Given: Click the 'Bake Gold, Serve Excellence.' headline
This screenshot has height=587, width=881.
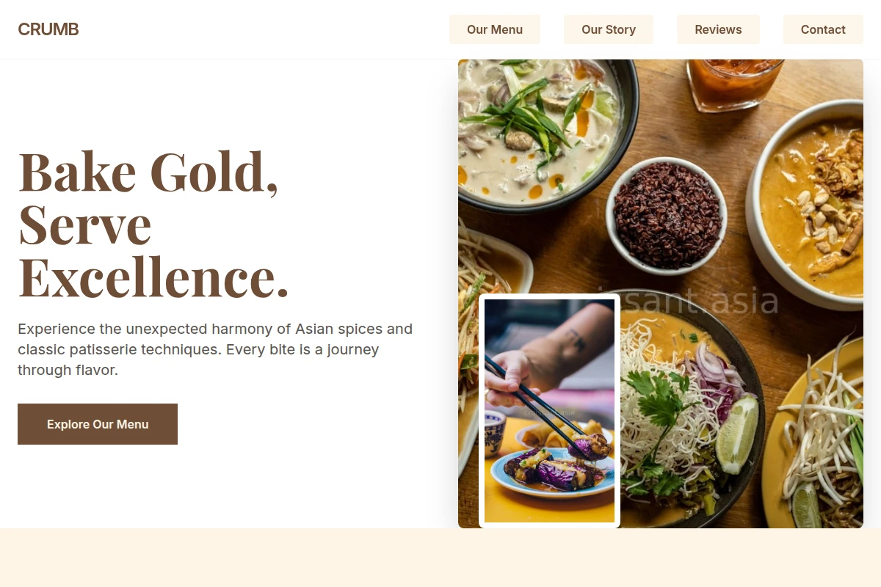Looking at the screenshot, I should [153, 224].
